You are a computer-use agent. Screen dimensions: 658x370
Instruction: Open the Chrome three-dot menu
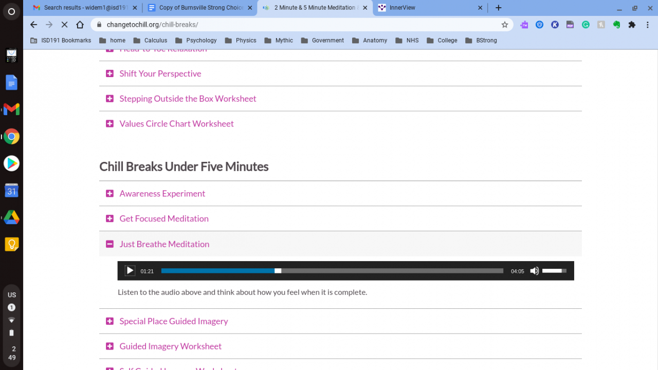[x=647, y=25]
